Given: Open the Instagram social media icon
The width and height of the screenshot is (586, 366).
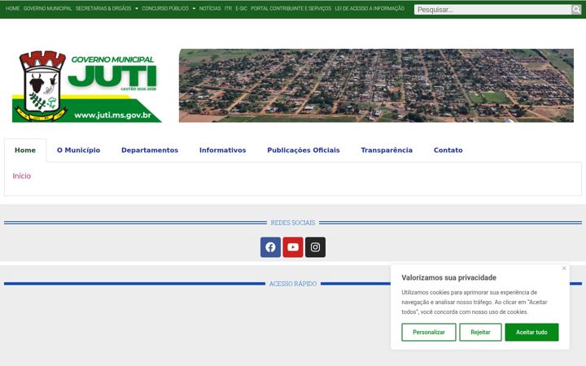Looking at the screenshot, I should (316, 247).
